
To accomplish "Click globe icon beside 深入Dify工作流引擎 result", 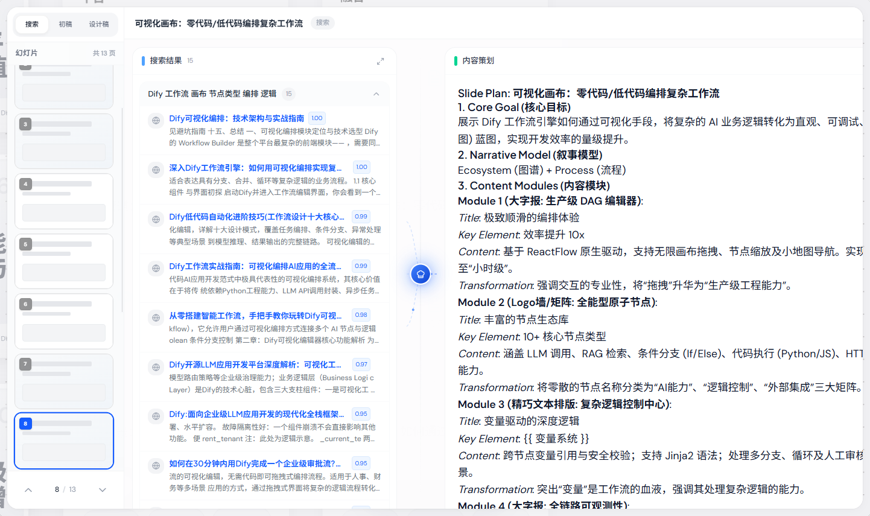I will 156,170.
